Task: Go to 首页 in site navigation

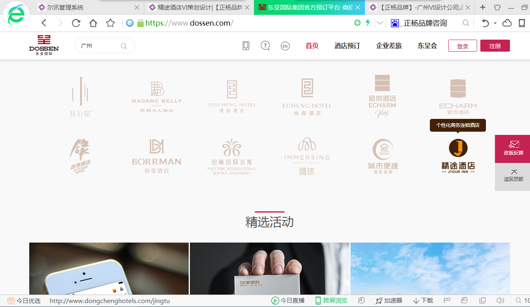Action: [x=312, y=46]
